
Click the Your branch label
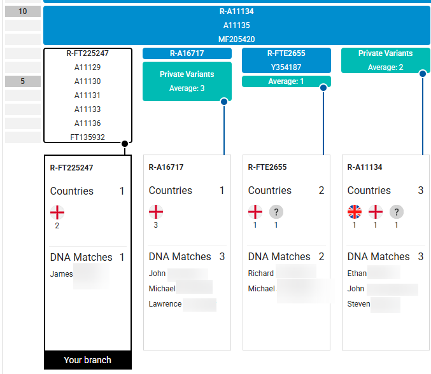coord(88,360)
